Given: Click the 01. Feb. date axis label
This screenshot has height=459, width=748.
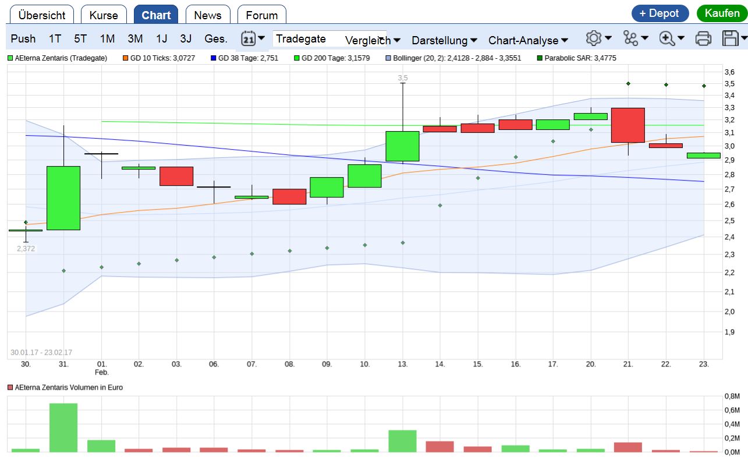Looking at the screenshot, I should [101, 368].
